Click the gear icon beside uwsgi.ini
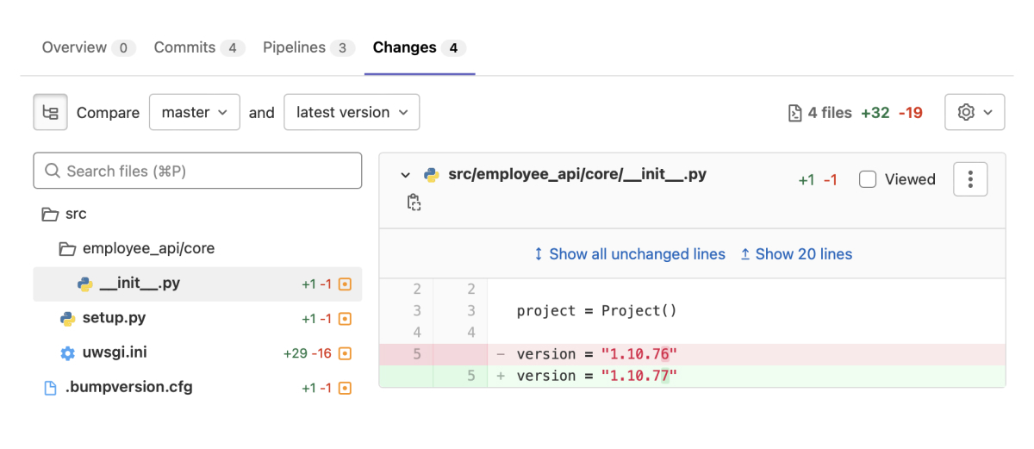This screenshot has height=449, width=1034. (x=68, y=353)
